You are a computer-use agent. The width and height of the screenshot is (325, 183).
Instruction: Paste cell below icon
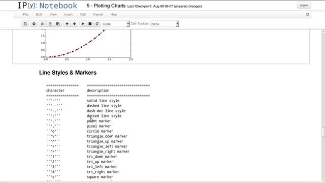(58, 24)
